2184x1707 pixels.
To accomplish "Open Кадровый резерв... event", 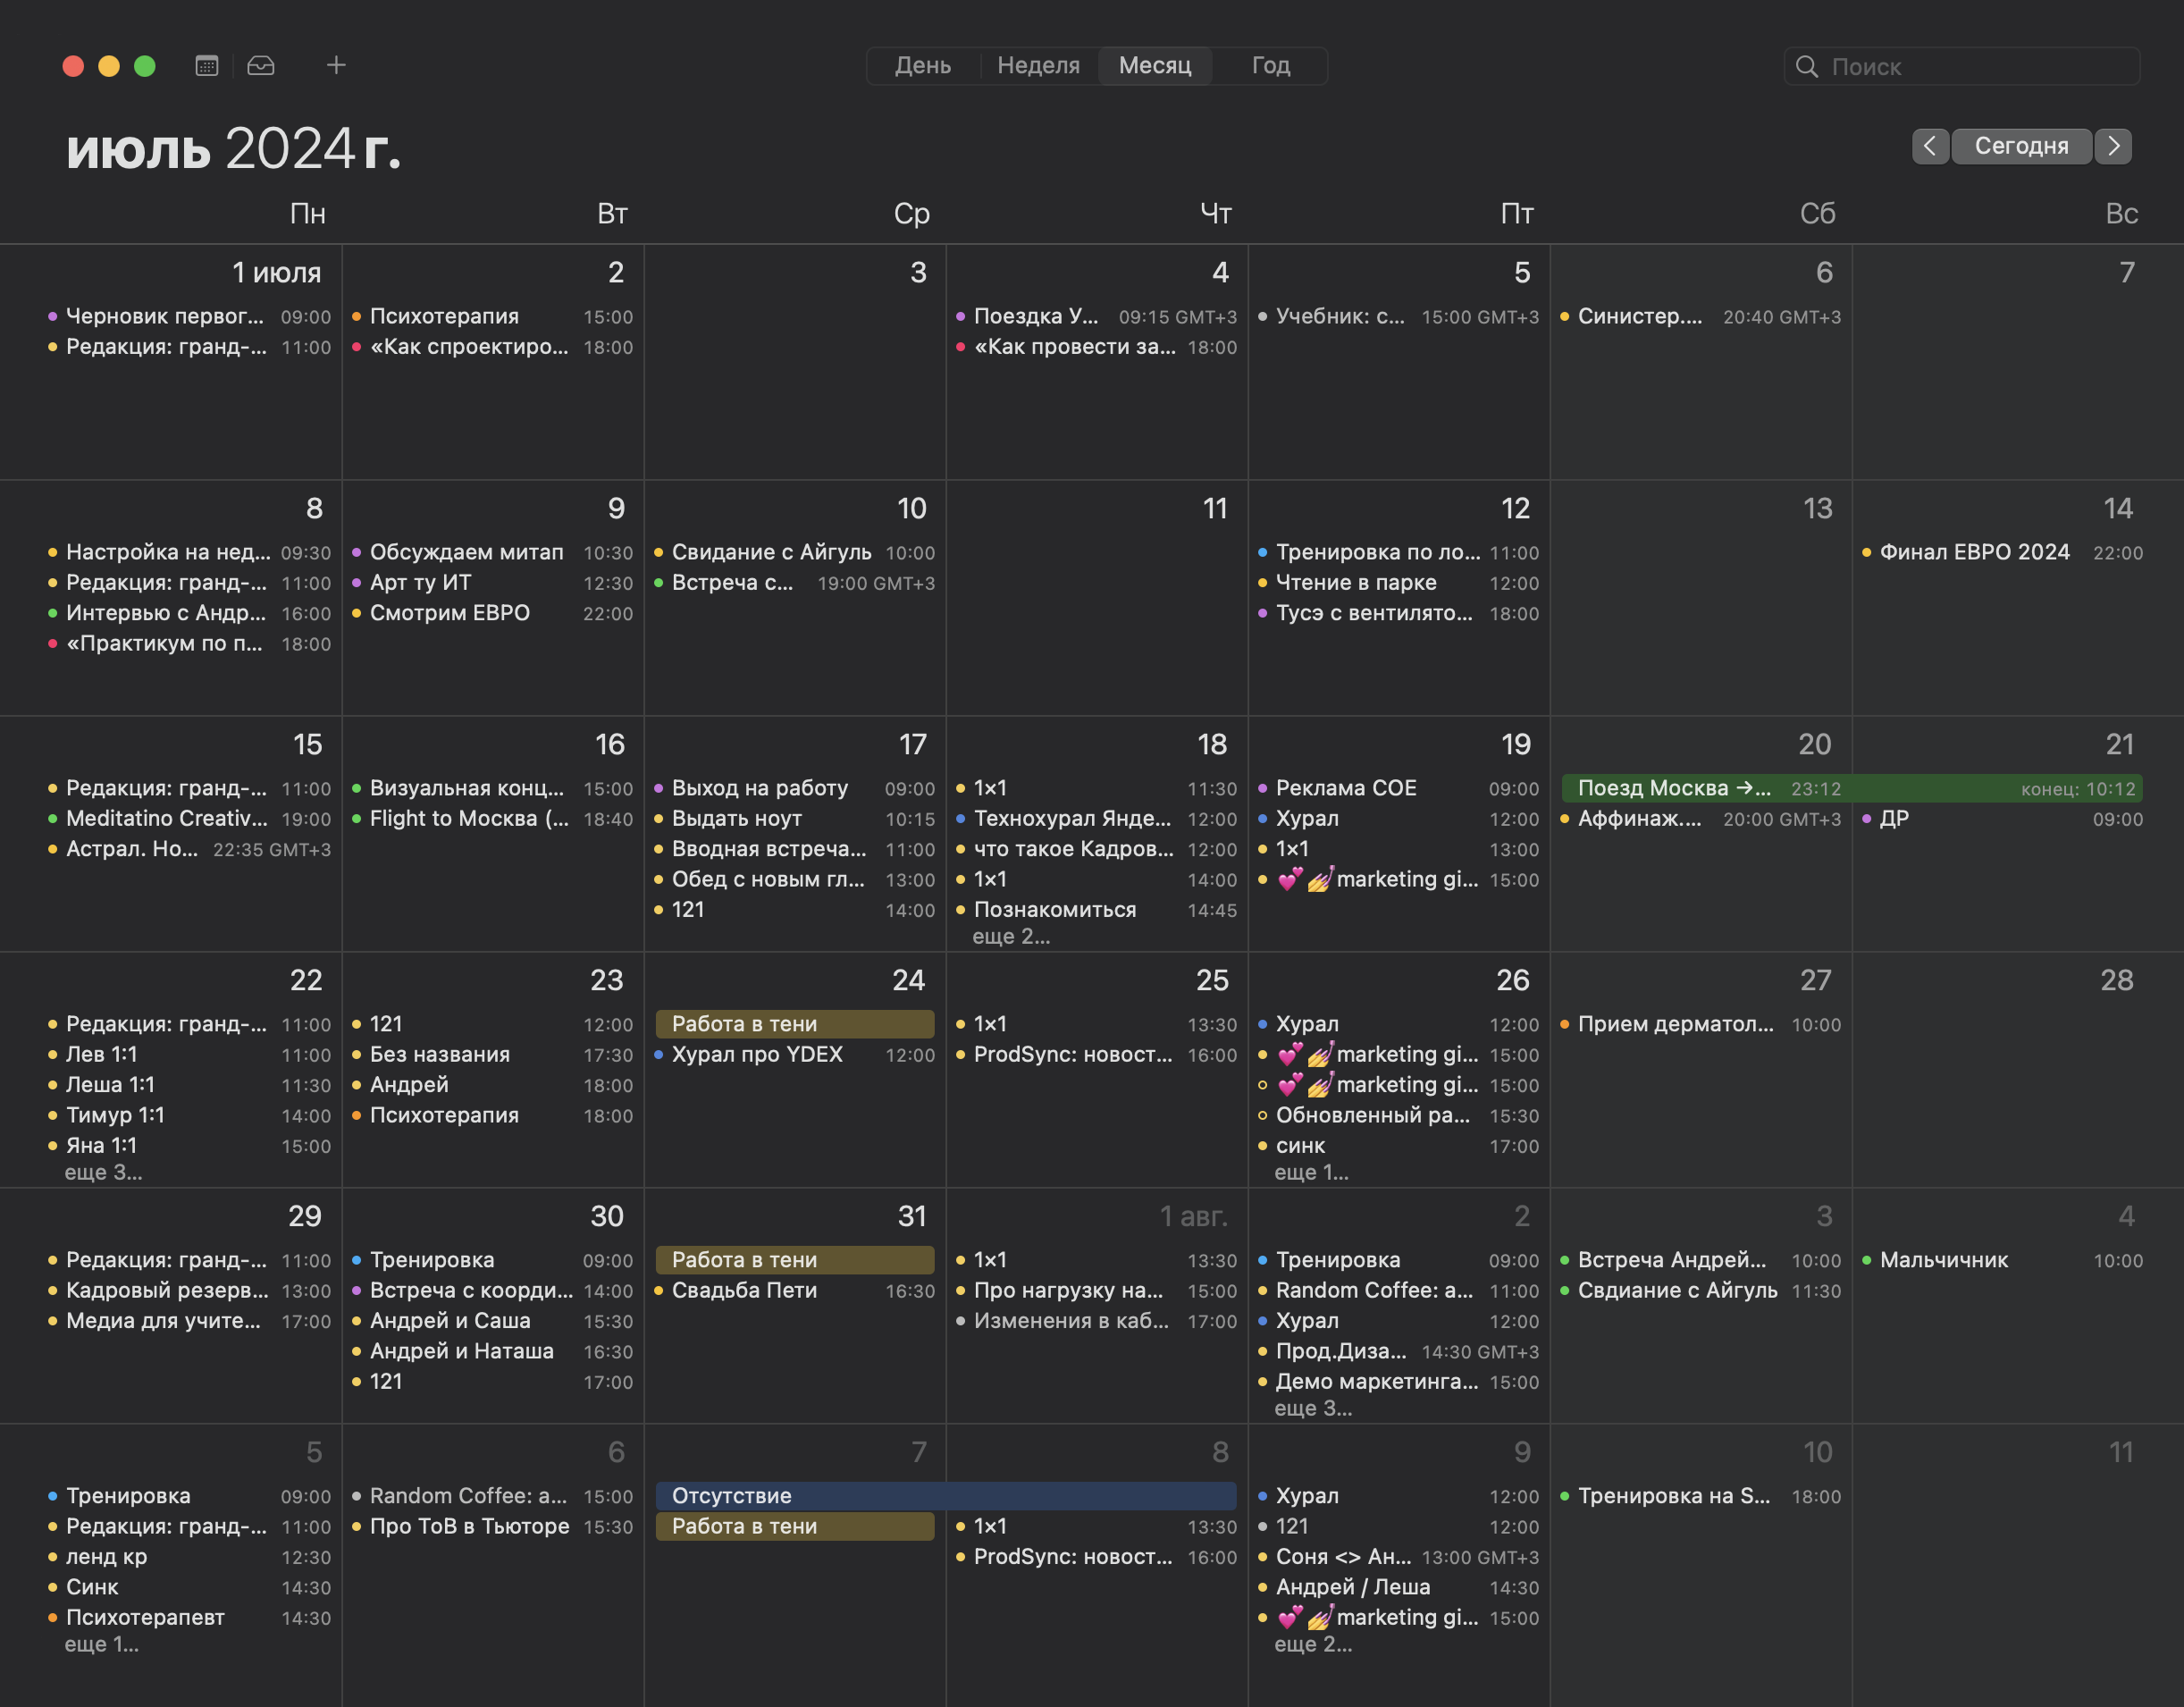I will coord(189,1292).
